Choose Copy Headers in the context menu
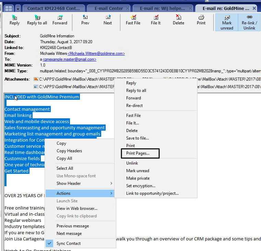The width and height of the screenshot is (261, 251). (69, 151)
